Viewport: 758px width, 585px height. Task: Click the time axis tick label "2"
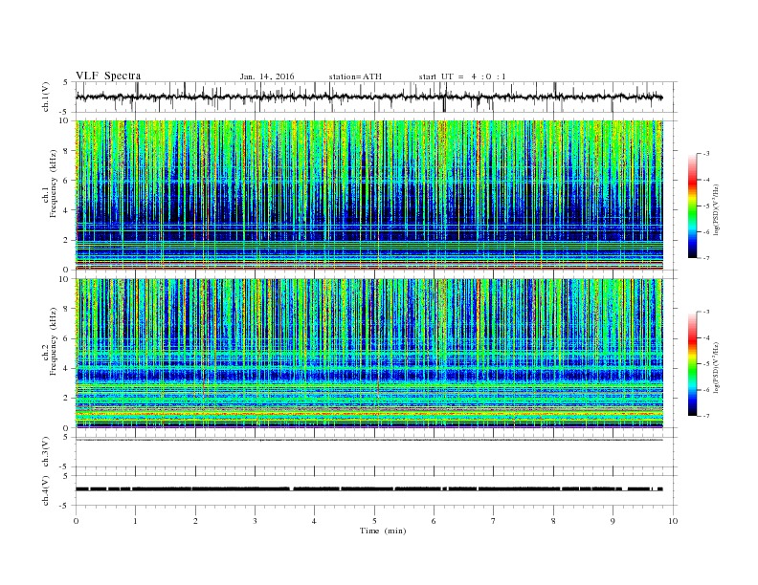click(195, 521)
